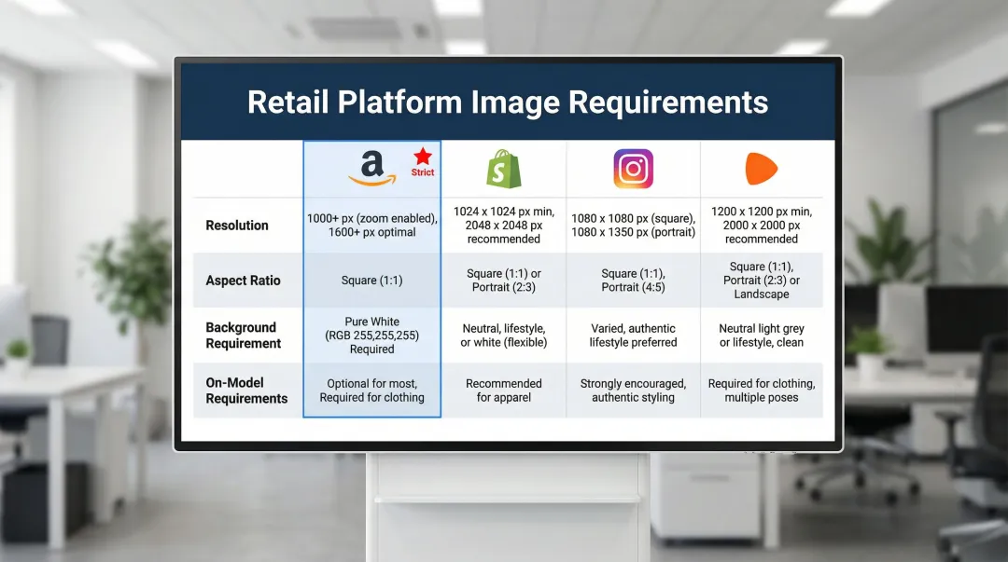Select the Amazon logo column header
Image resolution: width=1008 pixels, height=562 pixels.
(371, 169)
